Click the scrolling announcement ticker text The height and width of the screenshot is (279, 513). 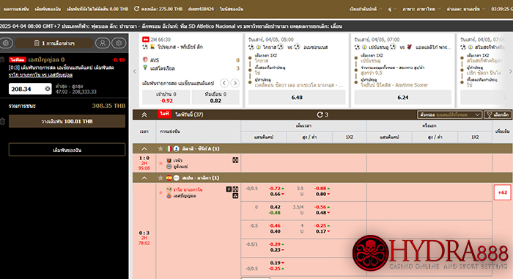click(x=171, y=26)
